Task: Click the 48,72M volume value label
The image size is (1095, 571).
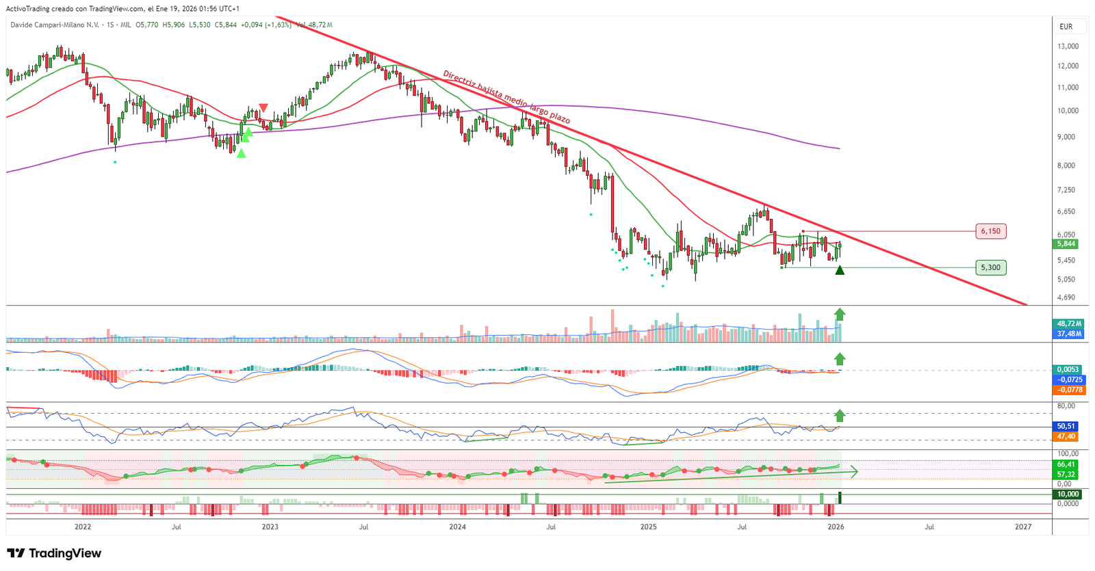Action: pos(1068,323)
